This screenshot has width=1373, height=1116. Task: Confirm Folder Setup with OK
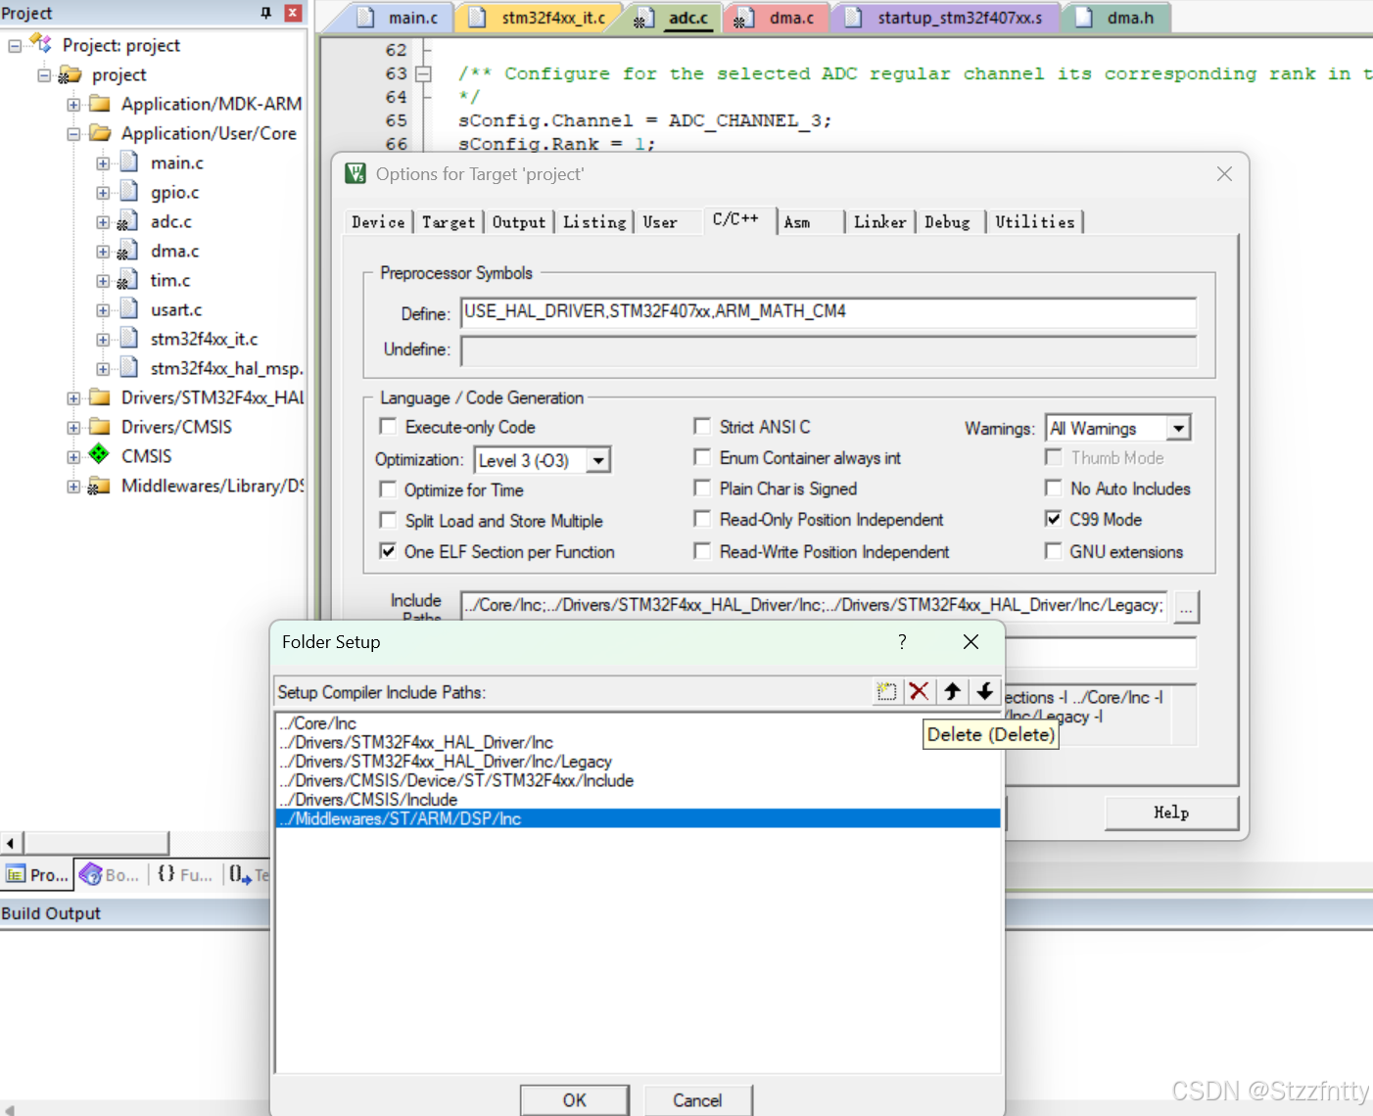click(x=575, y=1100)
